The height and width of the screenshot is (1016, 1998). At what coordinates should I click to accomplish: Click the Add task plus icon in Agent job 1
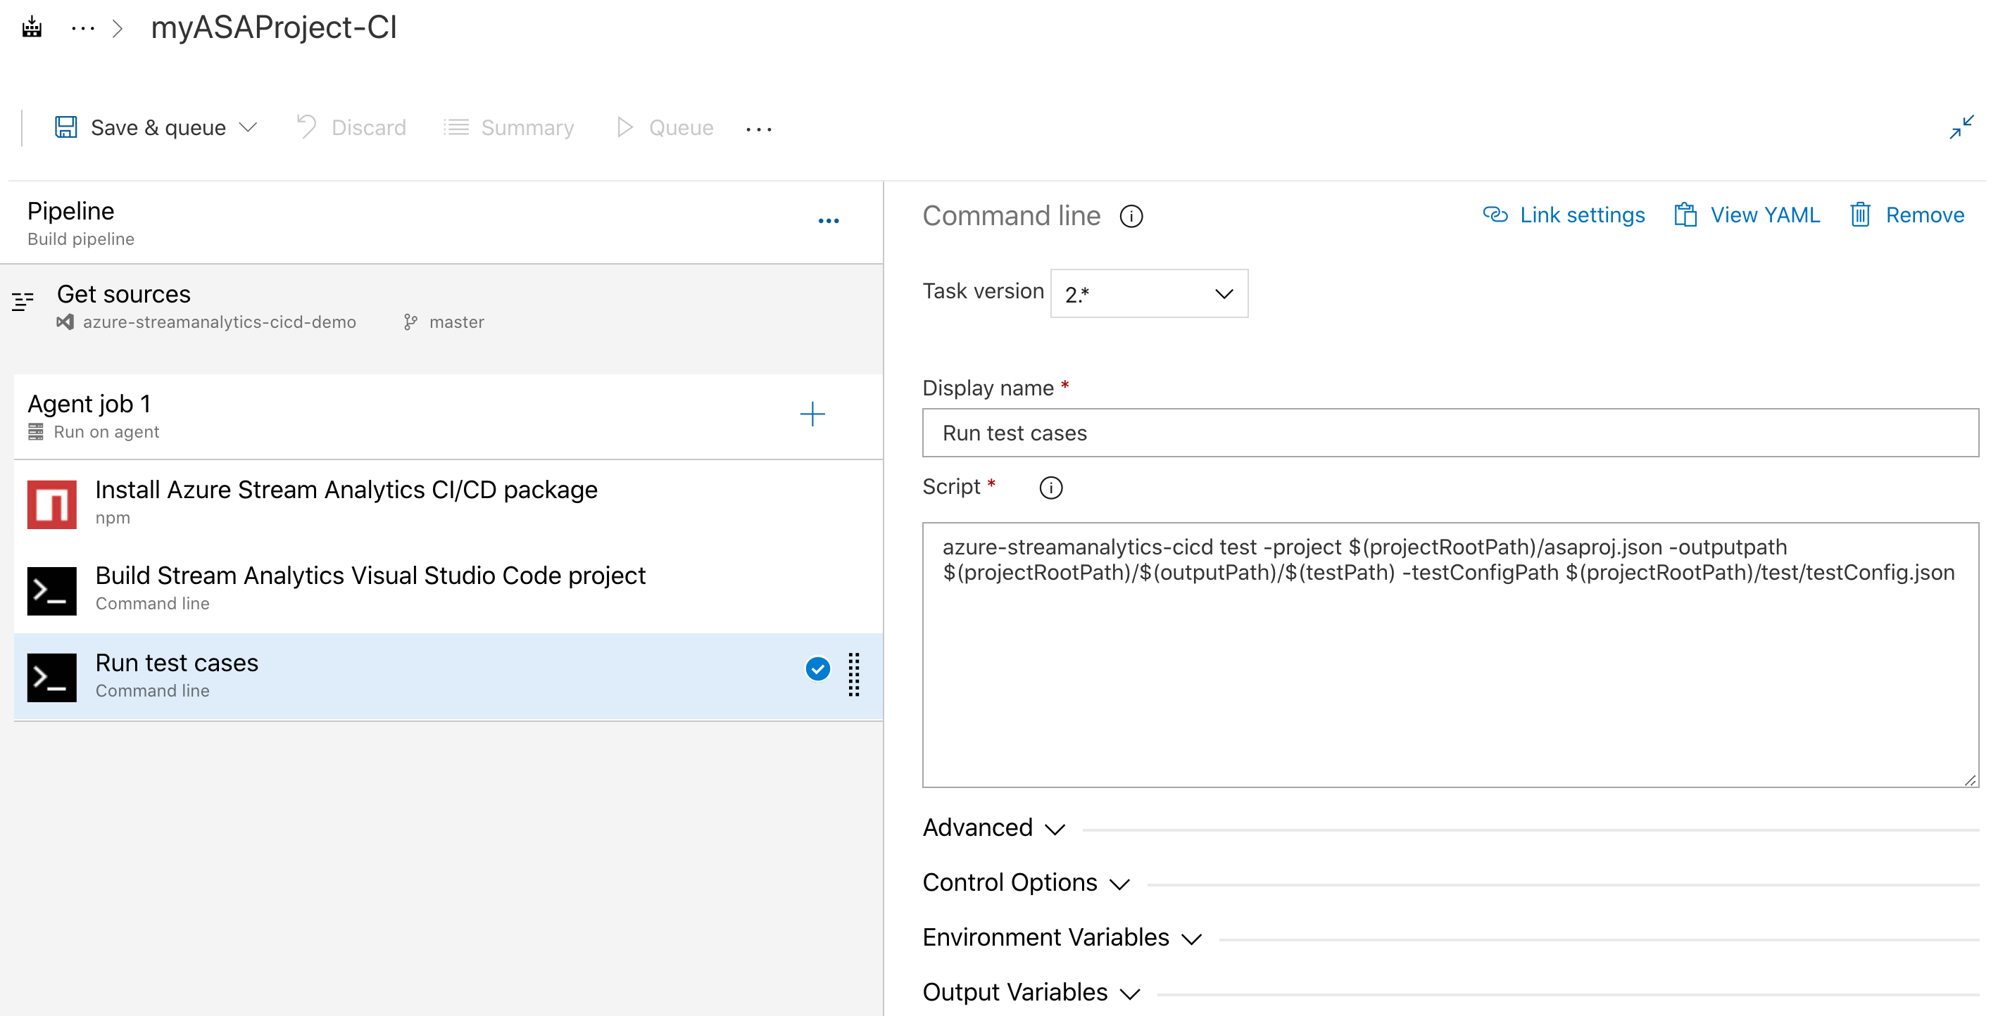[813, 414]
